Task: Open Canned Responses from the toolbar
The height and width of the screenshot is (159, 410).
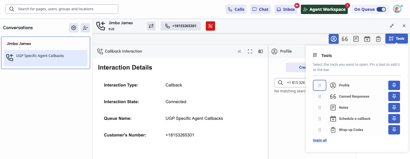Action: 345,39
